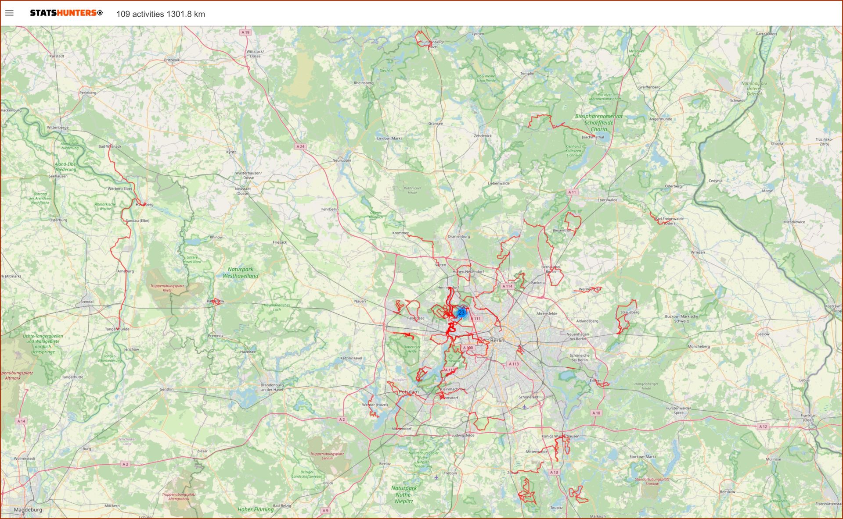Click the A 9 highway shield
843x519 pixels.
pyautogui.click(x=325, y=510)
